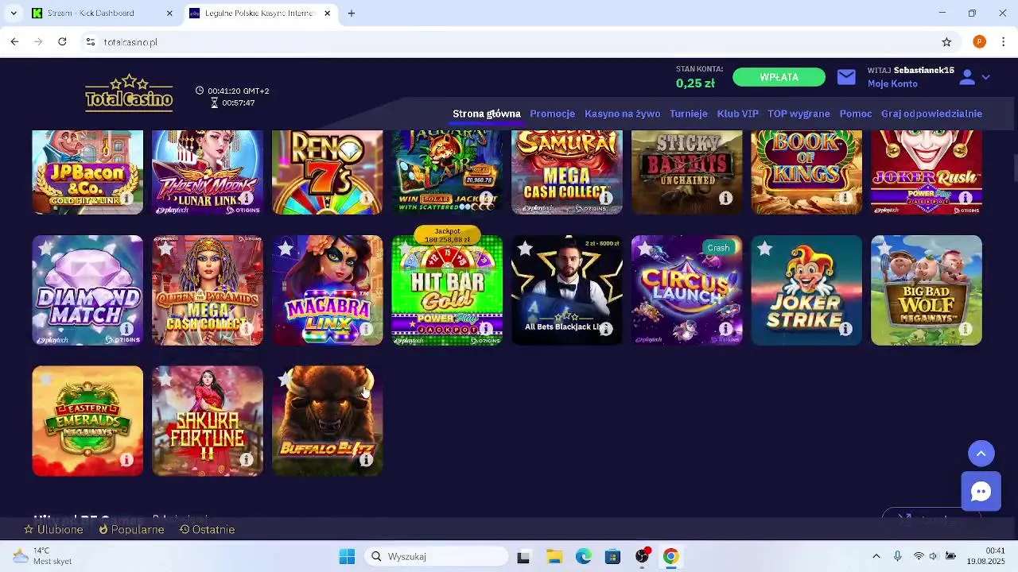Open Kasyno na żywo section
Viewport: 1018px width, 572px height.
[x=622, y=114]
